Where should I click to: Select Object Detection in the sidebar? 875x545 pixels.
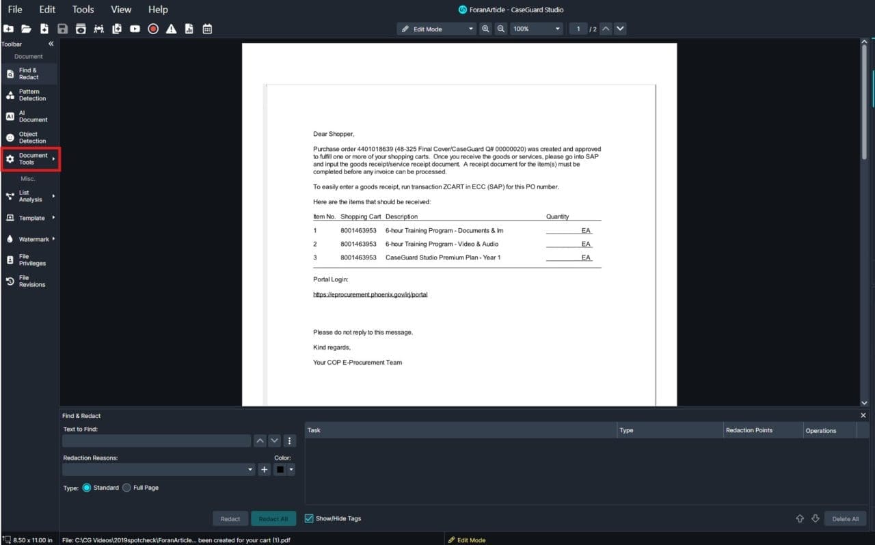29,138
